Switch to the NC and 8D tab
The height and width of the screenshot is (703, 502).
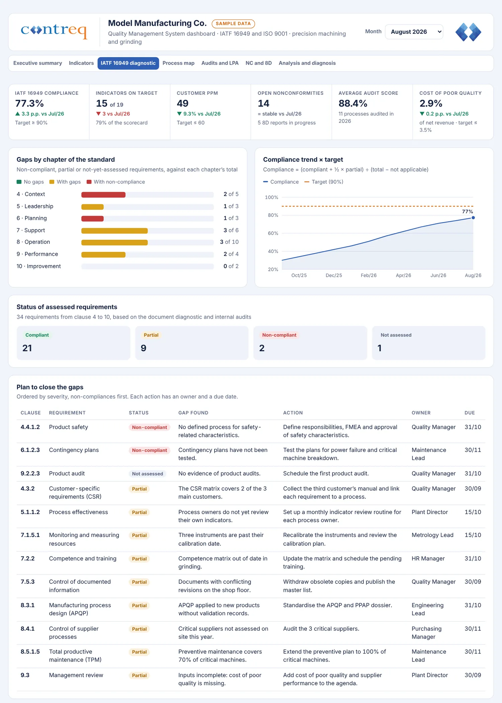click(259, 63)
